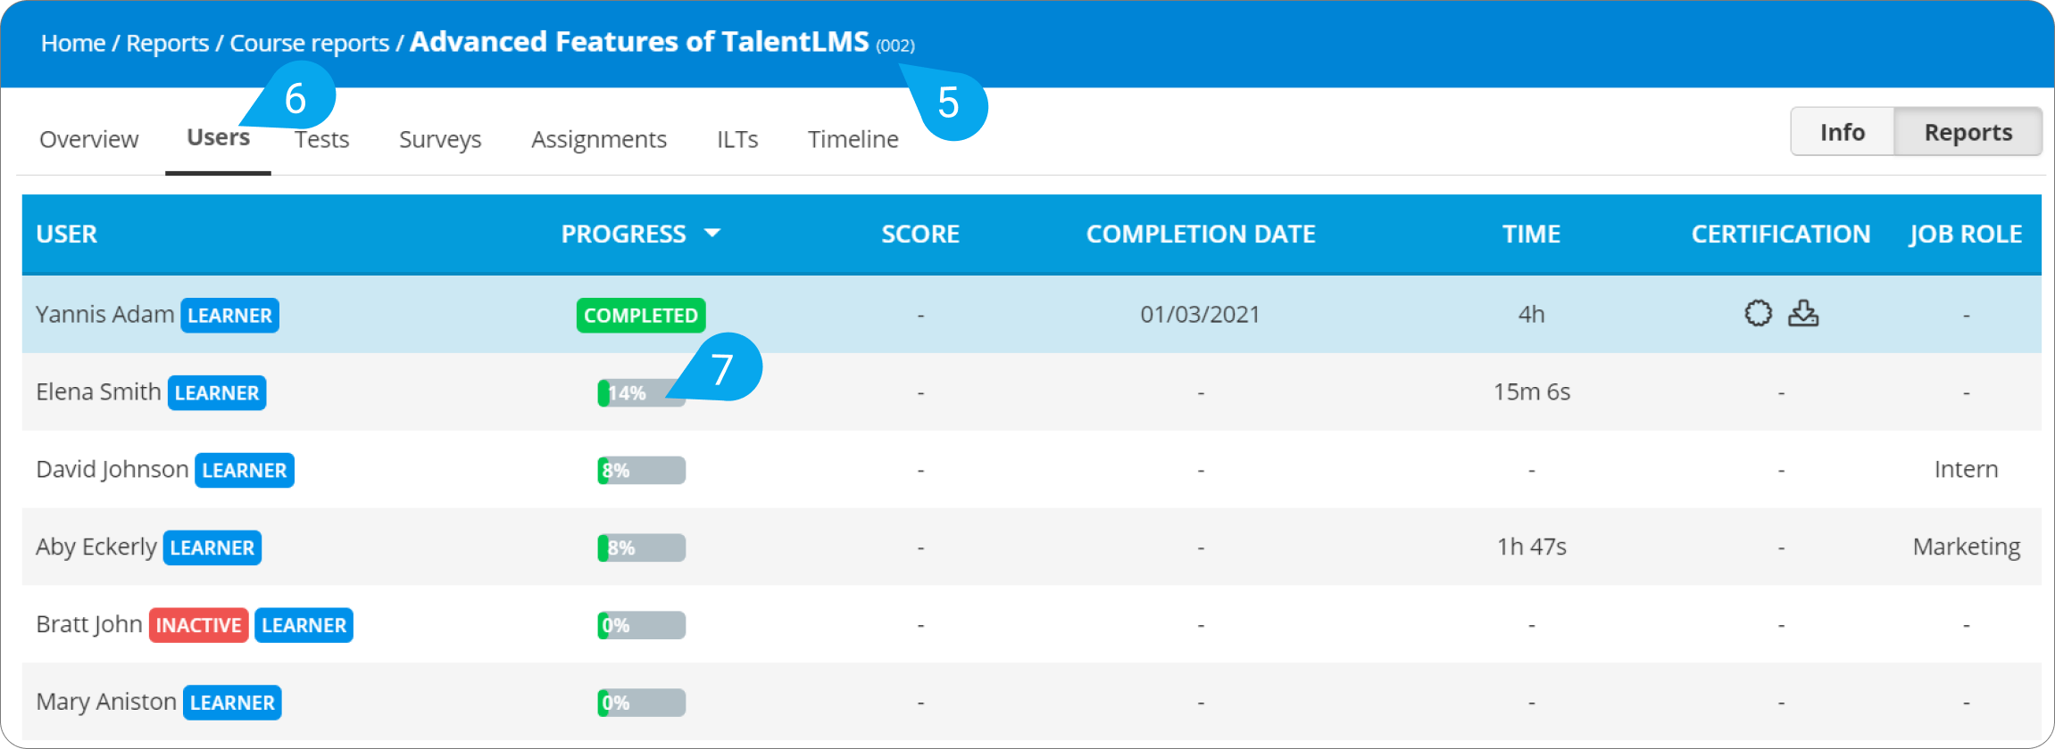
Task: Open Bratt John's user report
Action: pyautogui.click(x=89, y=624)
